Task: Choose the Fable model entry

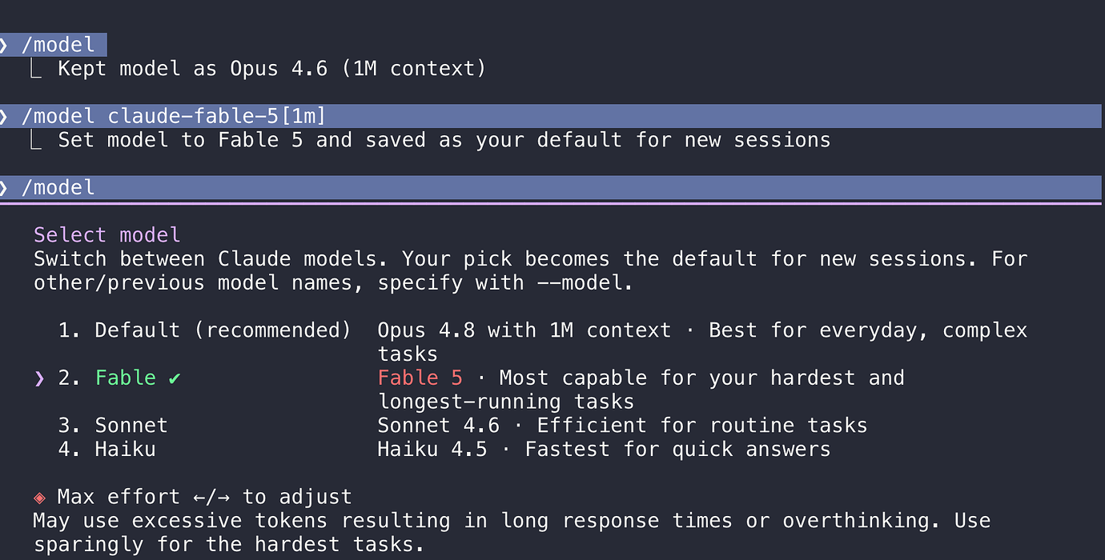Action: pyautogui.click(x=119, y=378)
